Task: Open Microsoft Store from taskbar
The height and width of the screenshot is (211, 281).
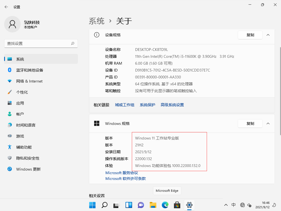Action: click(177, 205)
